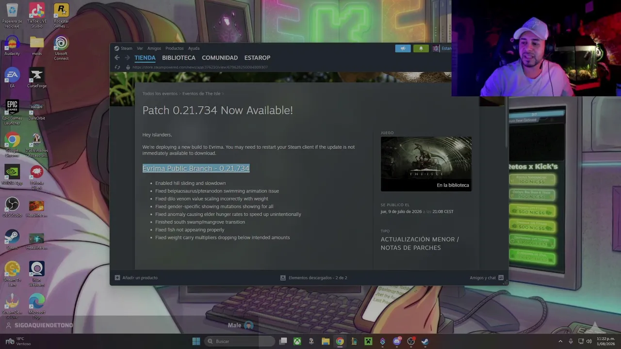Image resolution: width=621 pixels, height=349 pixels.
Task: Launch DarkOrbit desktop shortcut
Action: [37, 111]
